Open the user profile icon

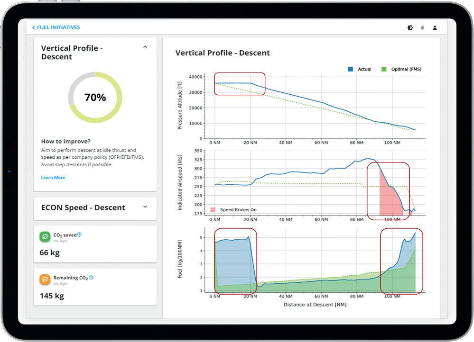pyautogui.click(x=435, y=28)
